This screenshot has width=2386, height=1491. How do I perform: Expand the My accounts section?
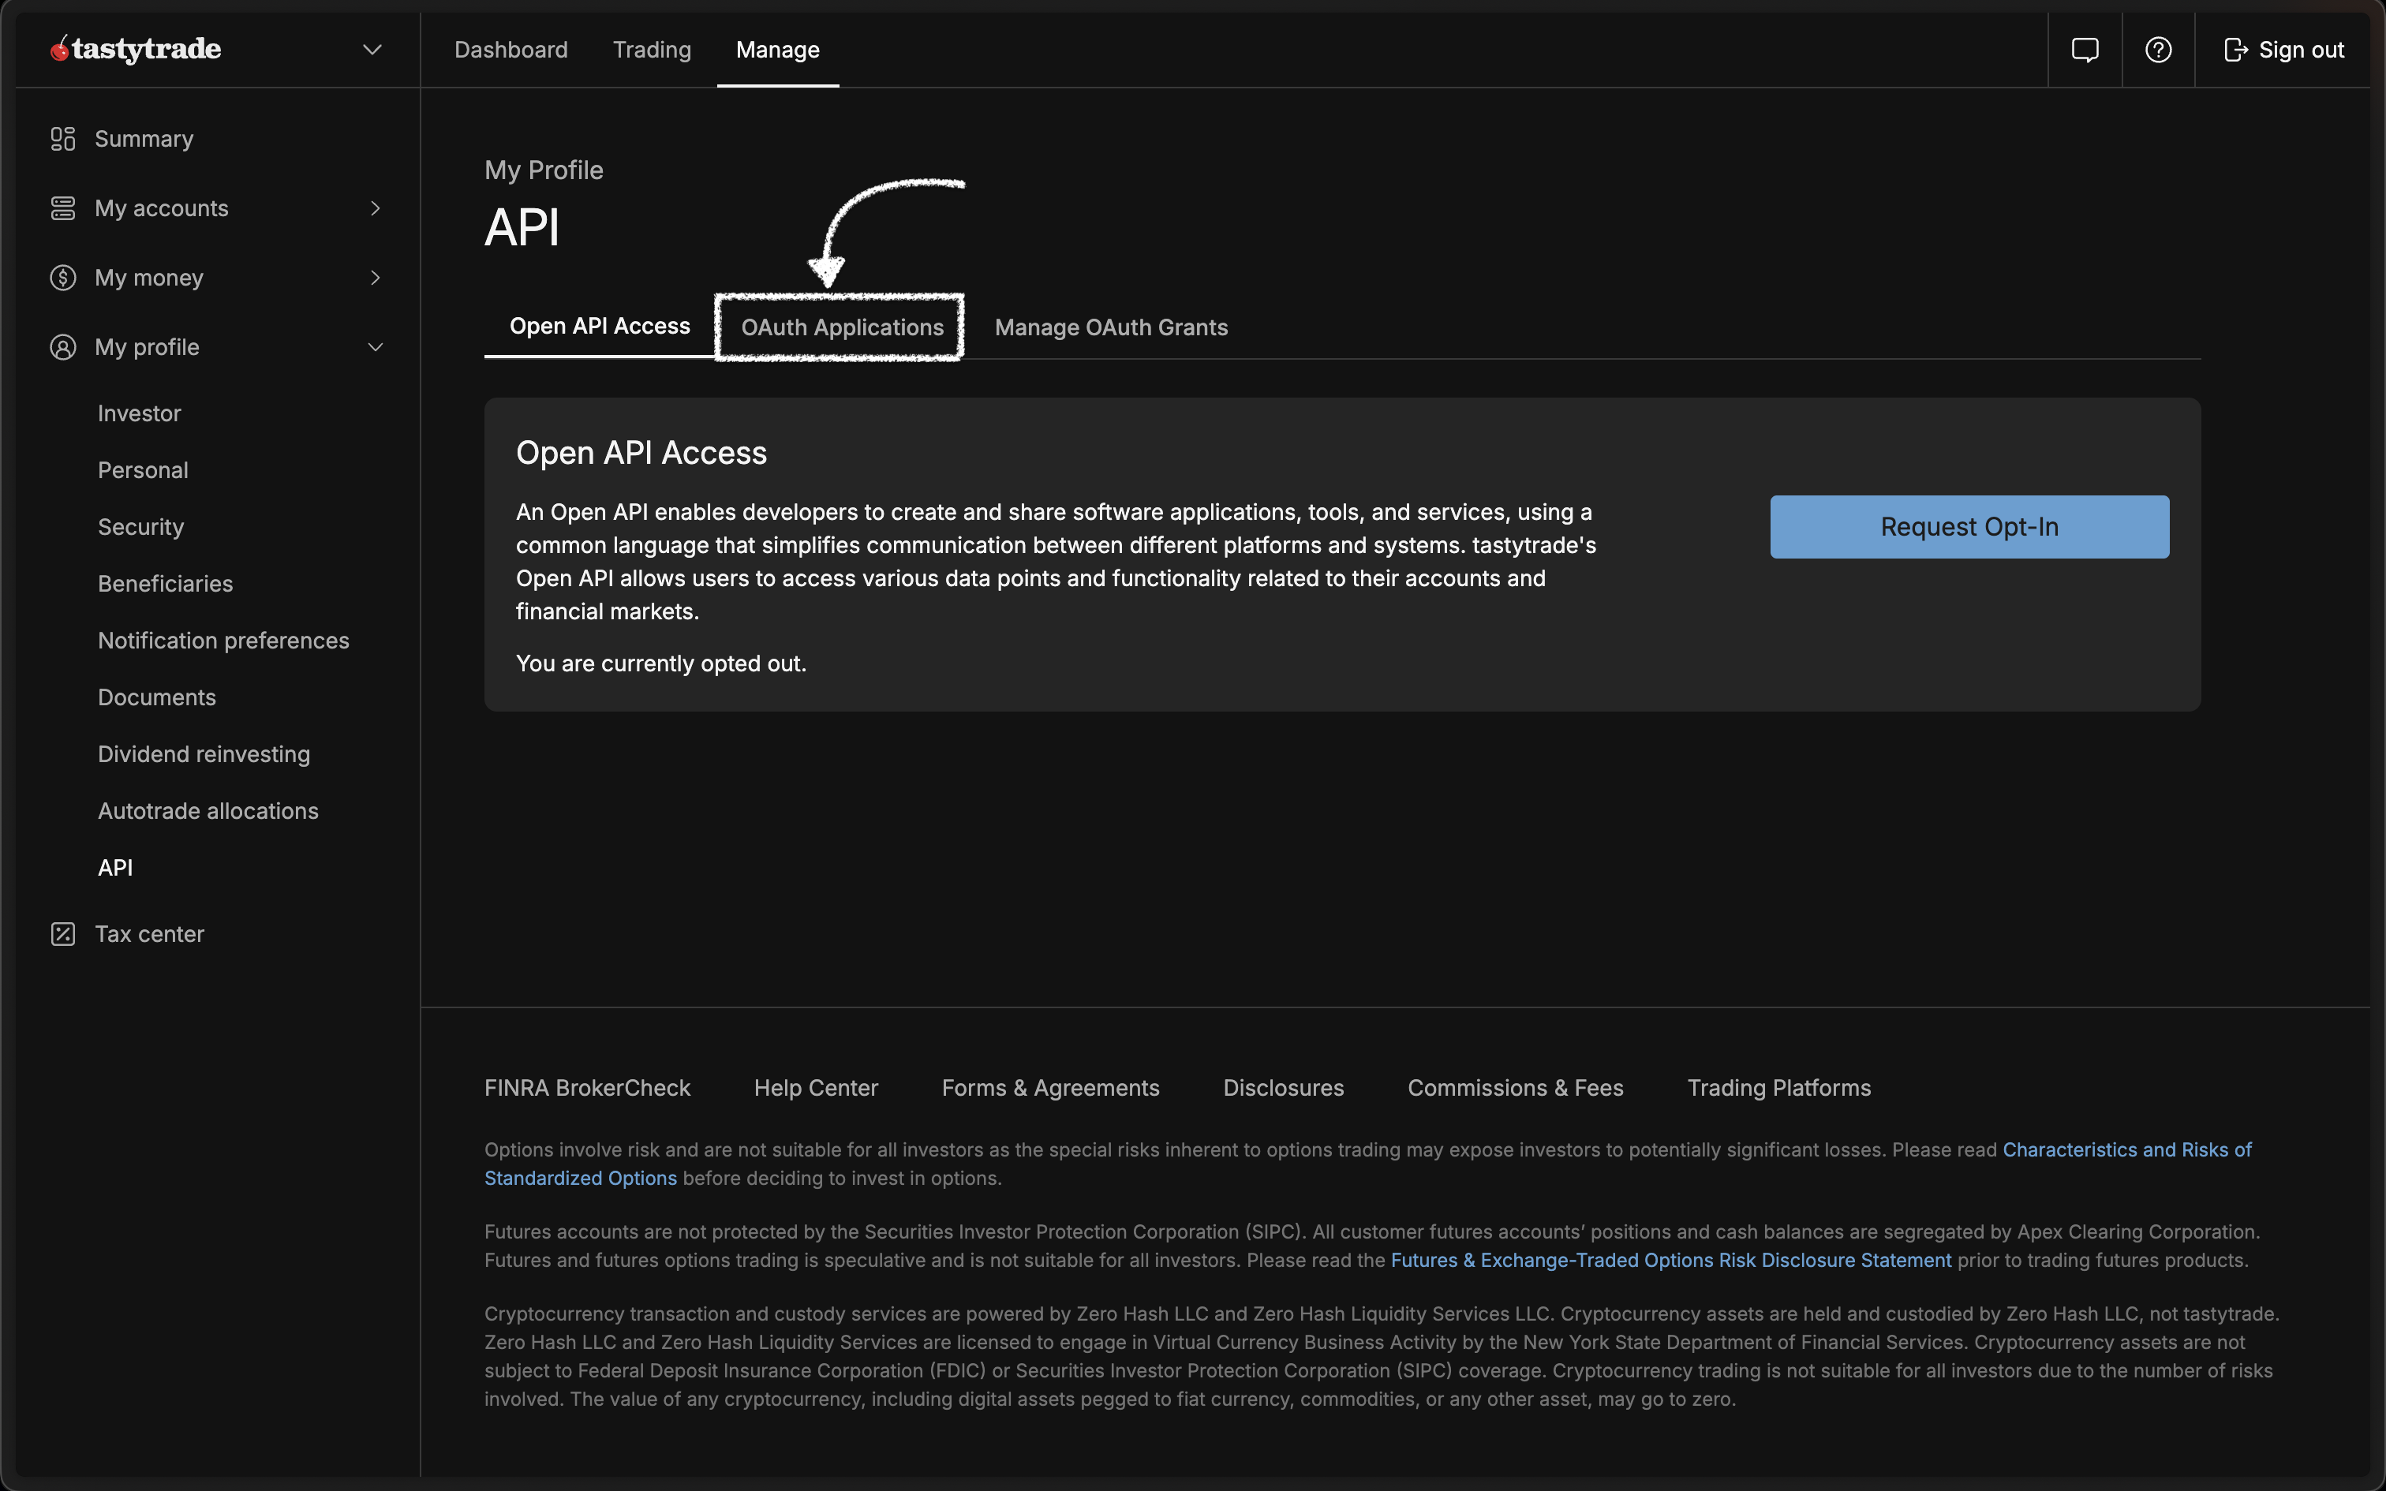pyautogui.click(x=375, y=208)
